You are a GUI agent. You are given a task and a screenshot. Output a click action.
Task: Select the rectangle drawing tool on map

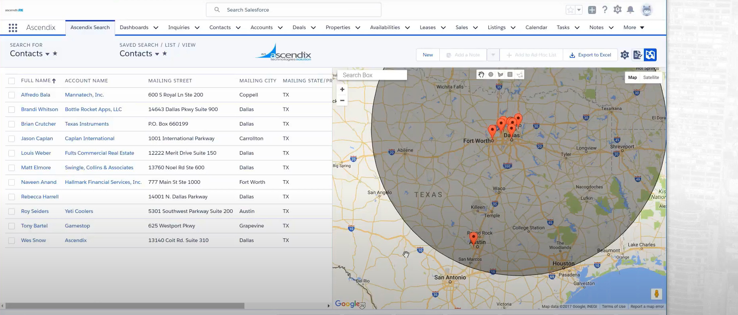tap(510, 75)
